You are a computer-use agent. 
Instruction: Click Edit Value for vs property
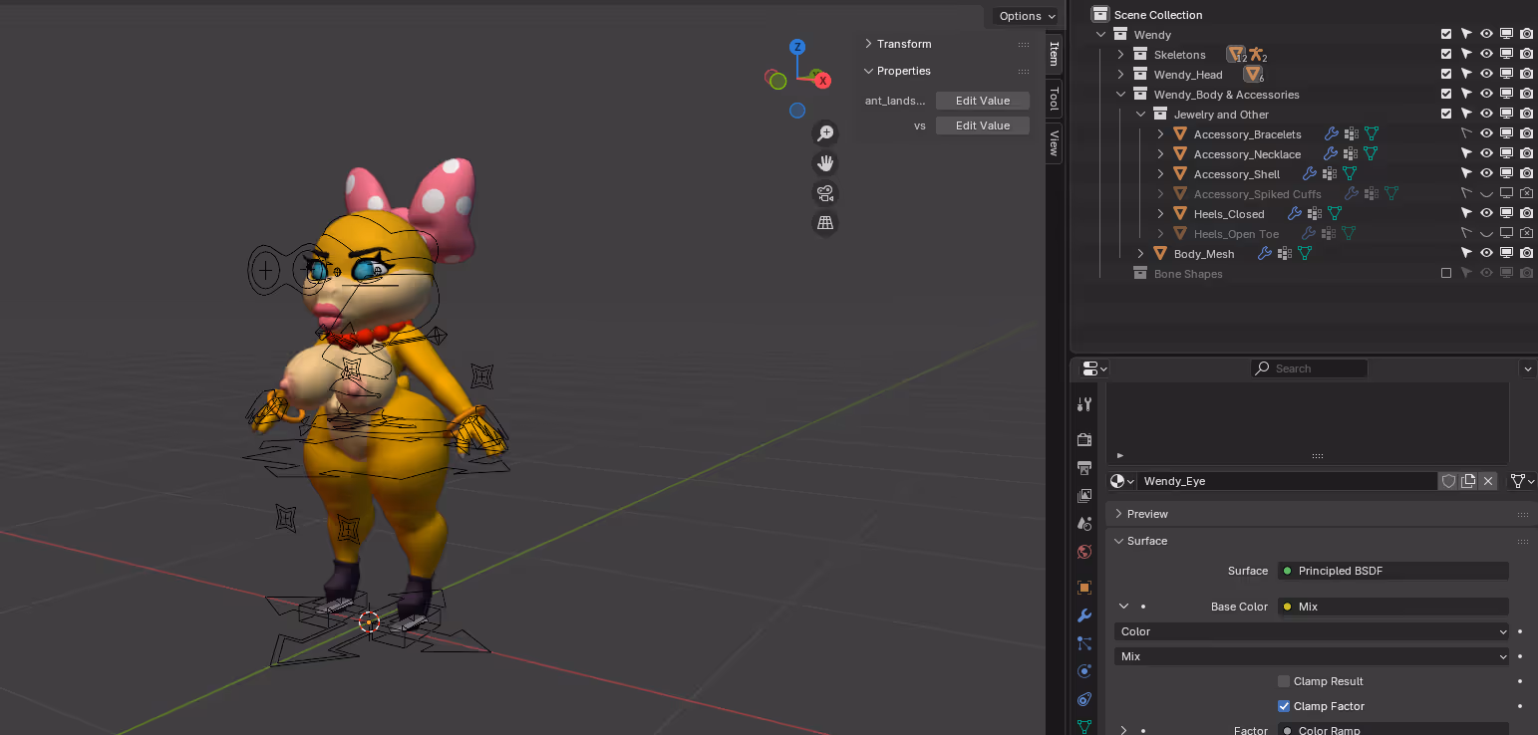click(982, 125)
